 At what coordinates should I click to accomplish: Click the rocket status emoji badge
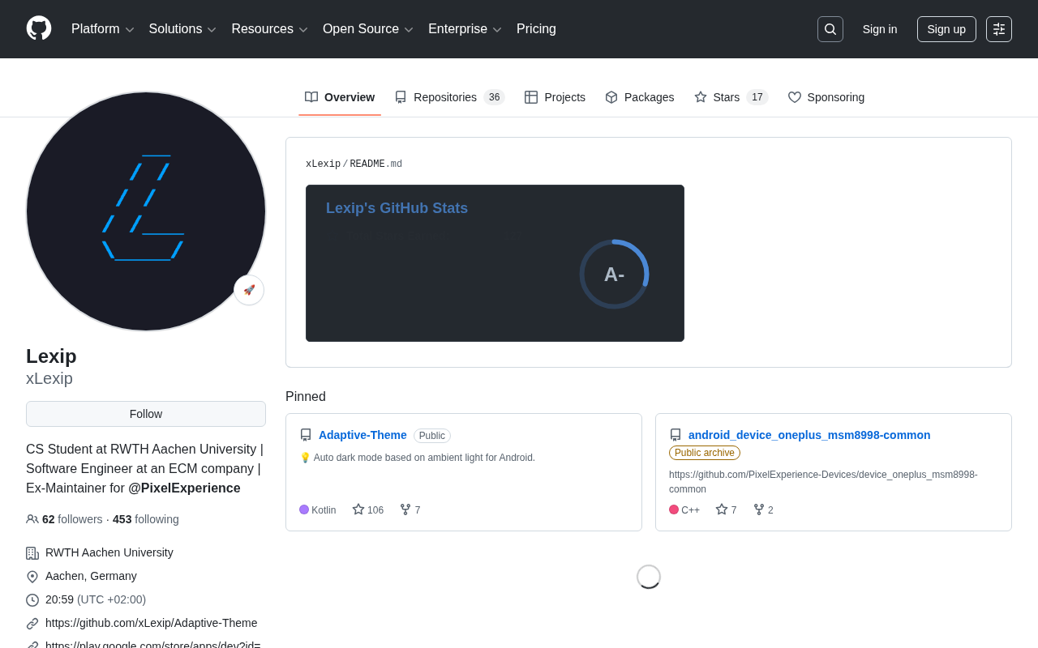click(249, 290)
